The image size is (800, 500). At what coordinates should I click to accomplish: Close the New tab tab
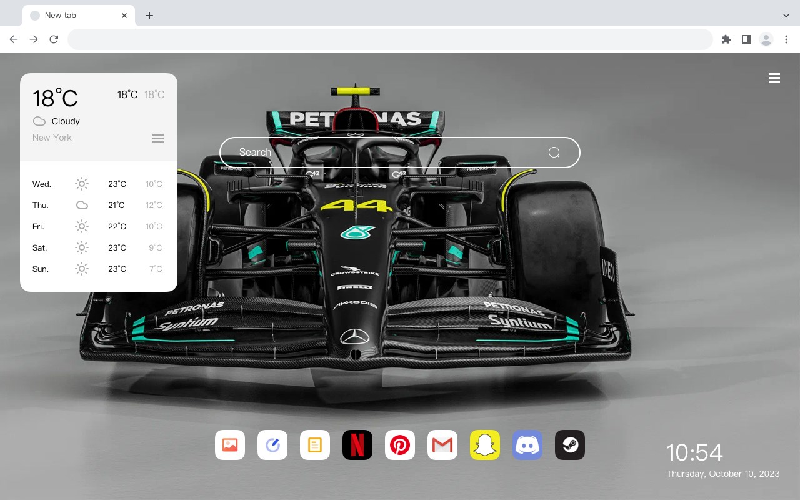click(x=124, y=16)
